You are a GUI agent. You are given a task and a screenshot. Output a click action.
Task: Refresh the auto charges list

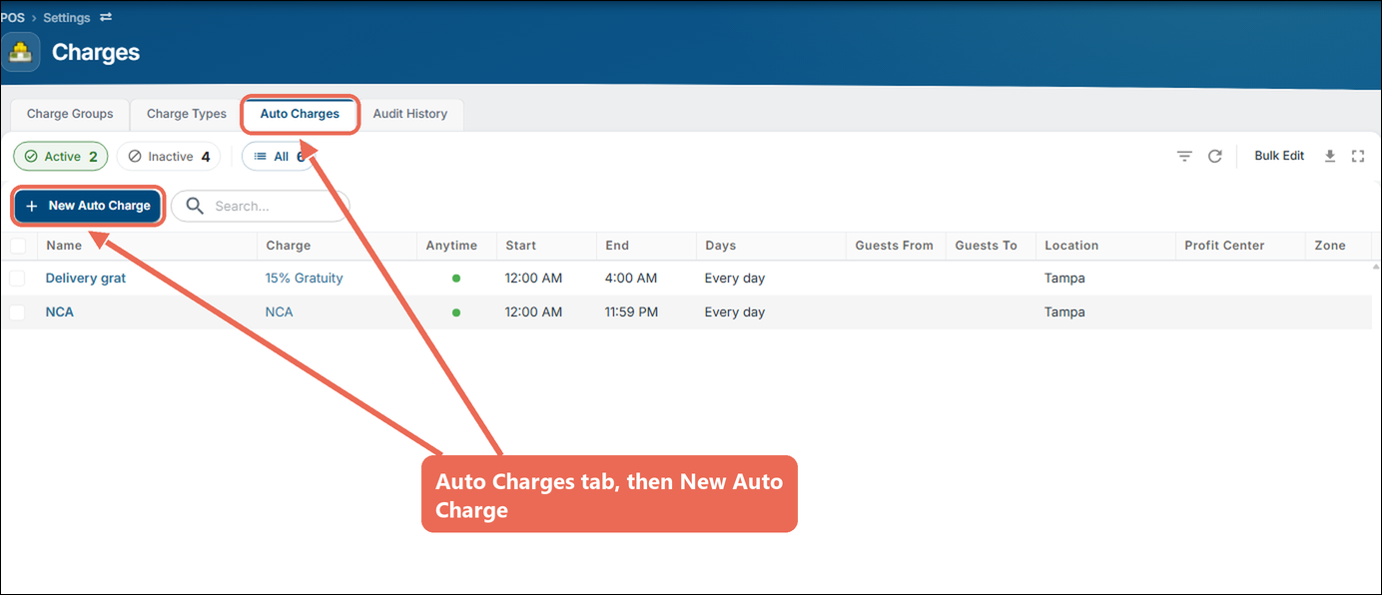click(1215, 156)
